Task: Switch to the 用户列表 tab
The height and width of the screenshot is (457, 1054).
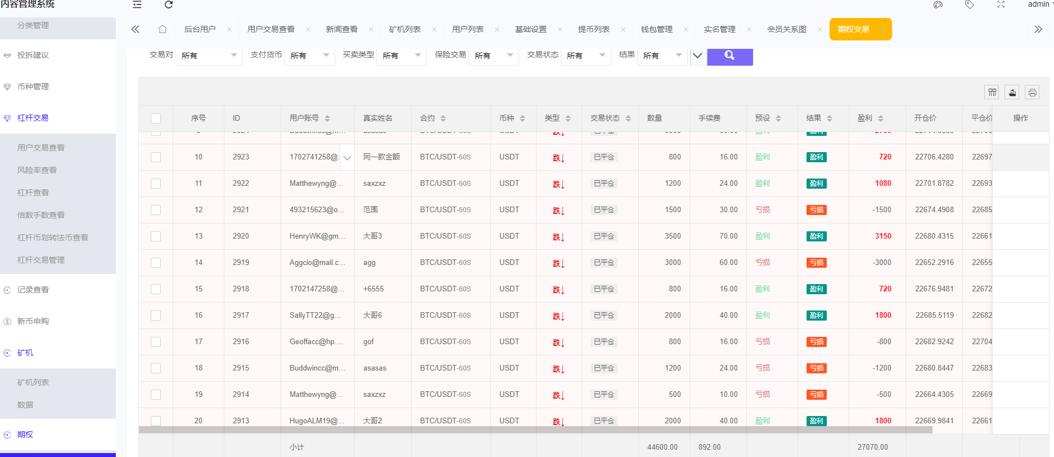Action: (x=467, y=29)
